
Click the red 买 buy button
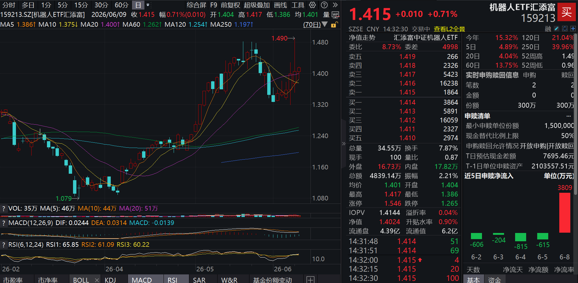click(566, 12)
